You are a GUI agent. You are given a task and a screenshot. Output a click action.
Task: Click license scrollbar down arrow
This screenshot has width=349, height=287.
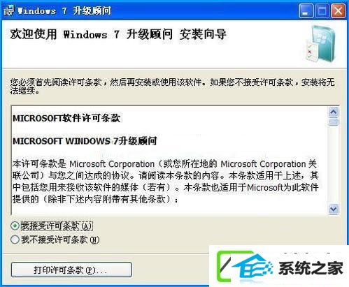click(334, 209)
